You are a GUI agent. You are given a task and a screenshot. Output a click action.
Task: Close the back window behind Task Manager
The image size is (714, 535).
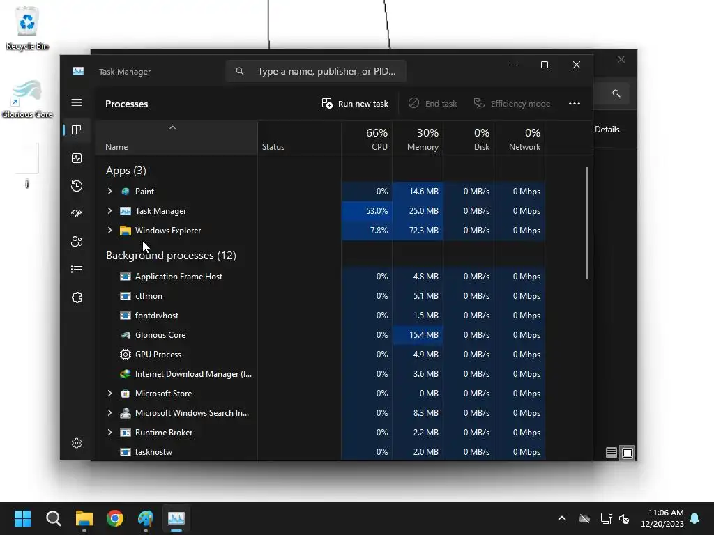(621, 60)
